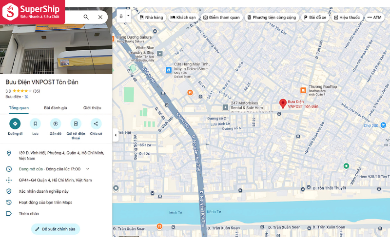This screenshot has width=390, height=244.
Task: Click the orange restaurant marker near Số 47
Action: [190, 93]
